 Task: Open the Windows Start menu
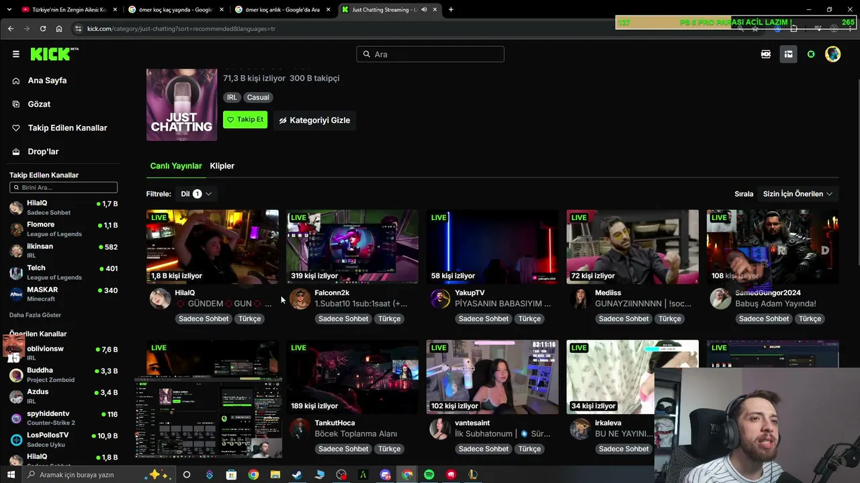point(9,475)
